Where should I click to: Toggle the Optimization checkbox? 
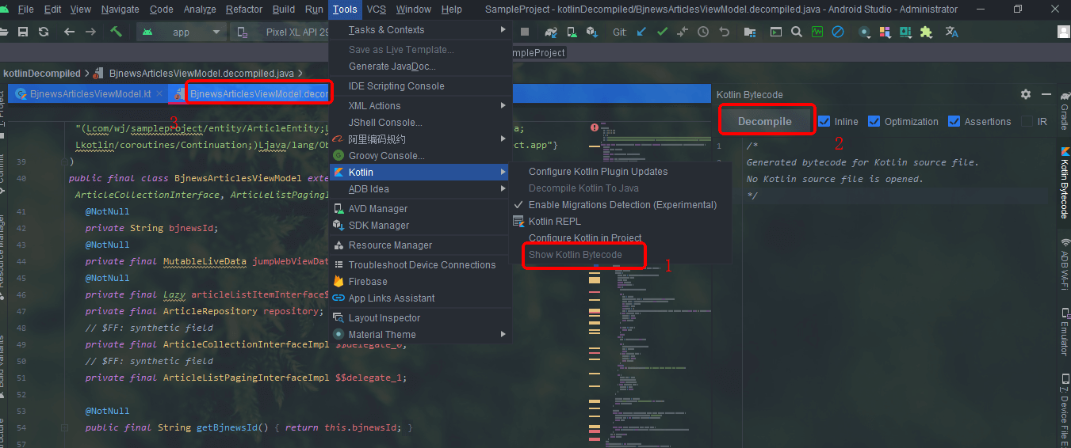pos(874,121)
